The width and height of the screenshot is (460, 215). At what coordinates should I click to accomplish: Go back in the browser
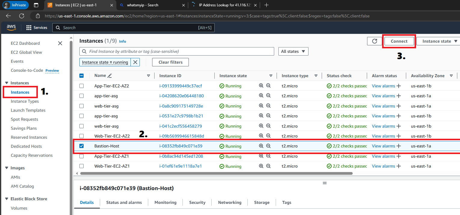(8, 16)
